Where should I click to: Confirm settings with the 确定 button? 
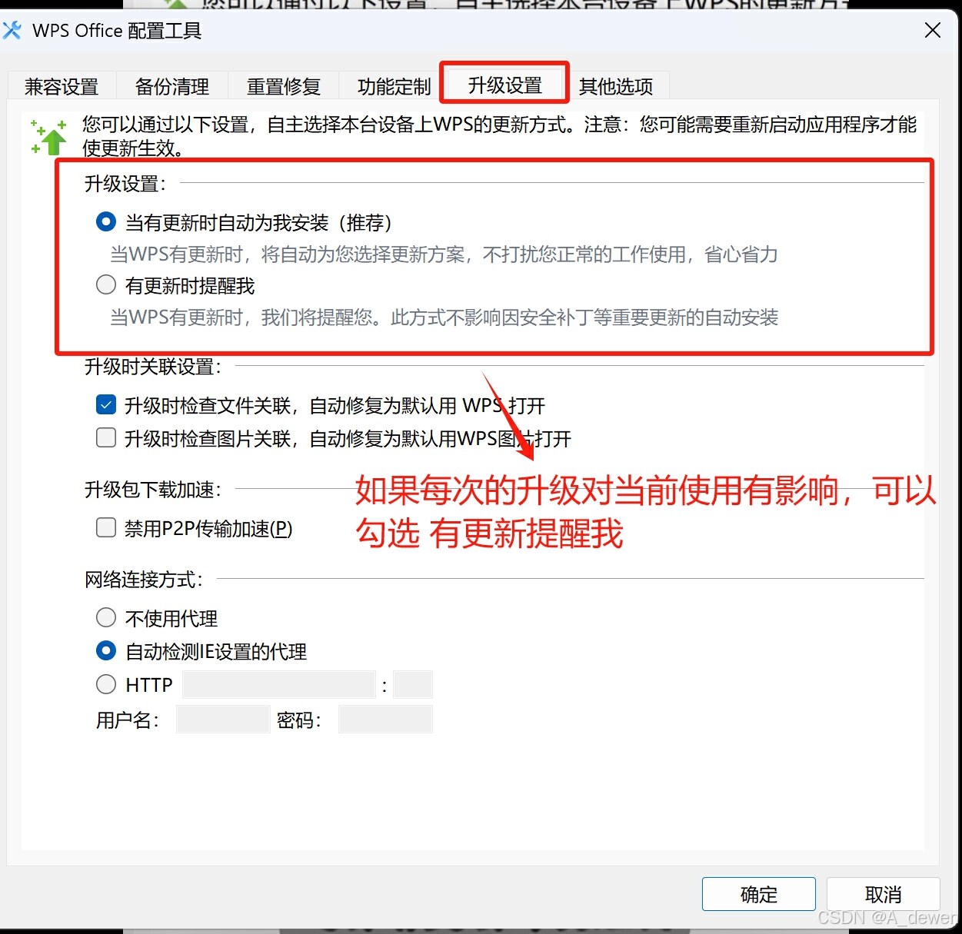click(759, 894)
